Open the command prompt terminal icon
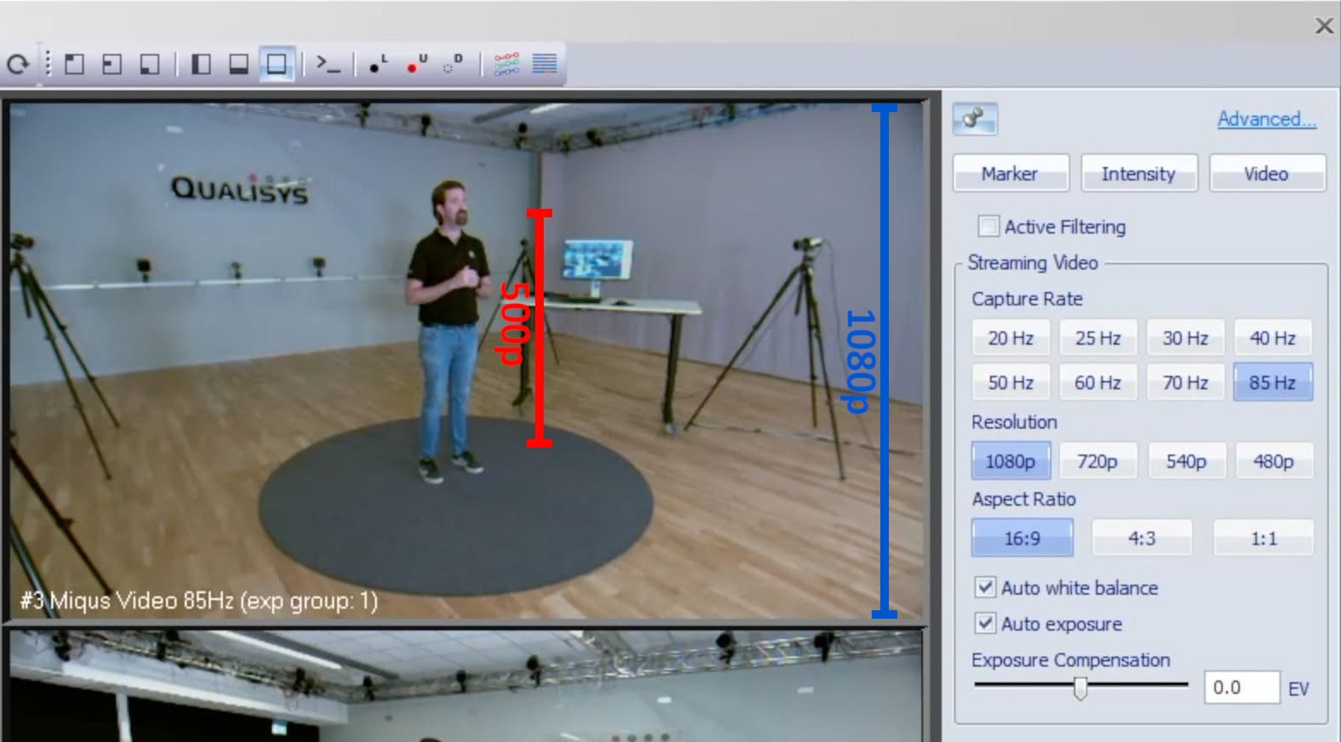 click(328, 64)
